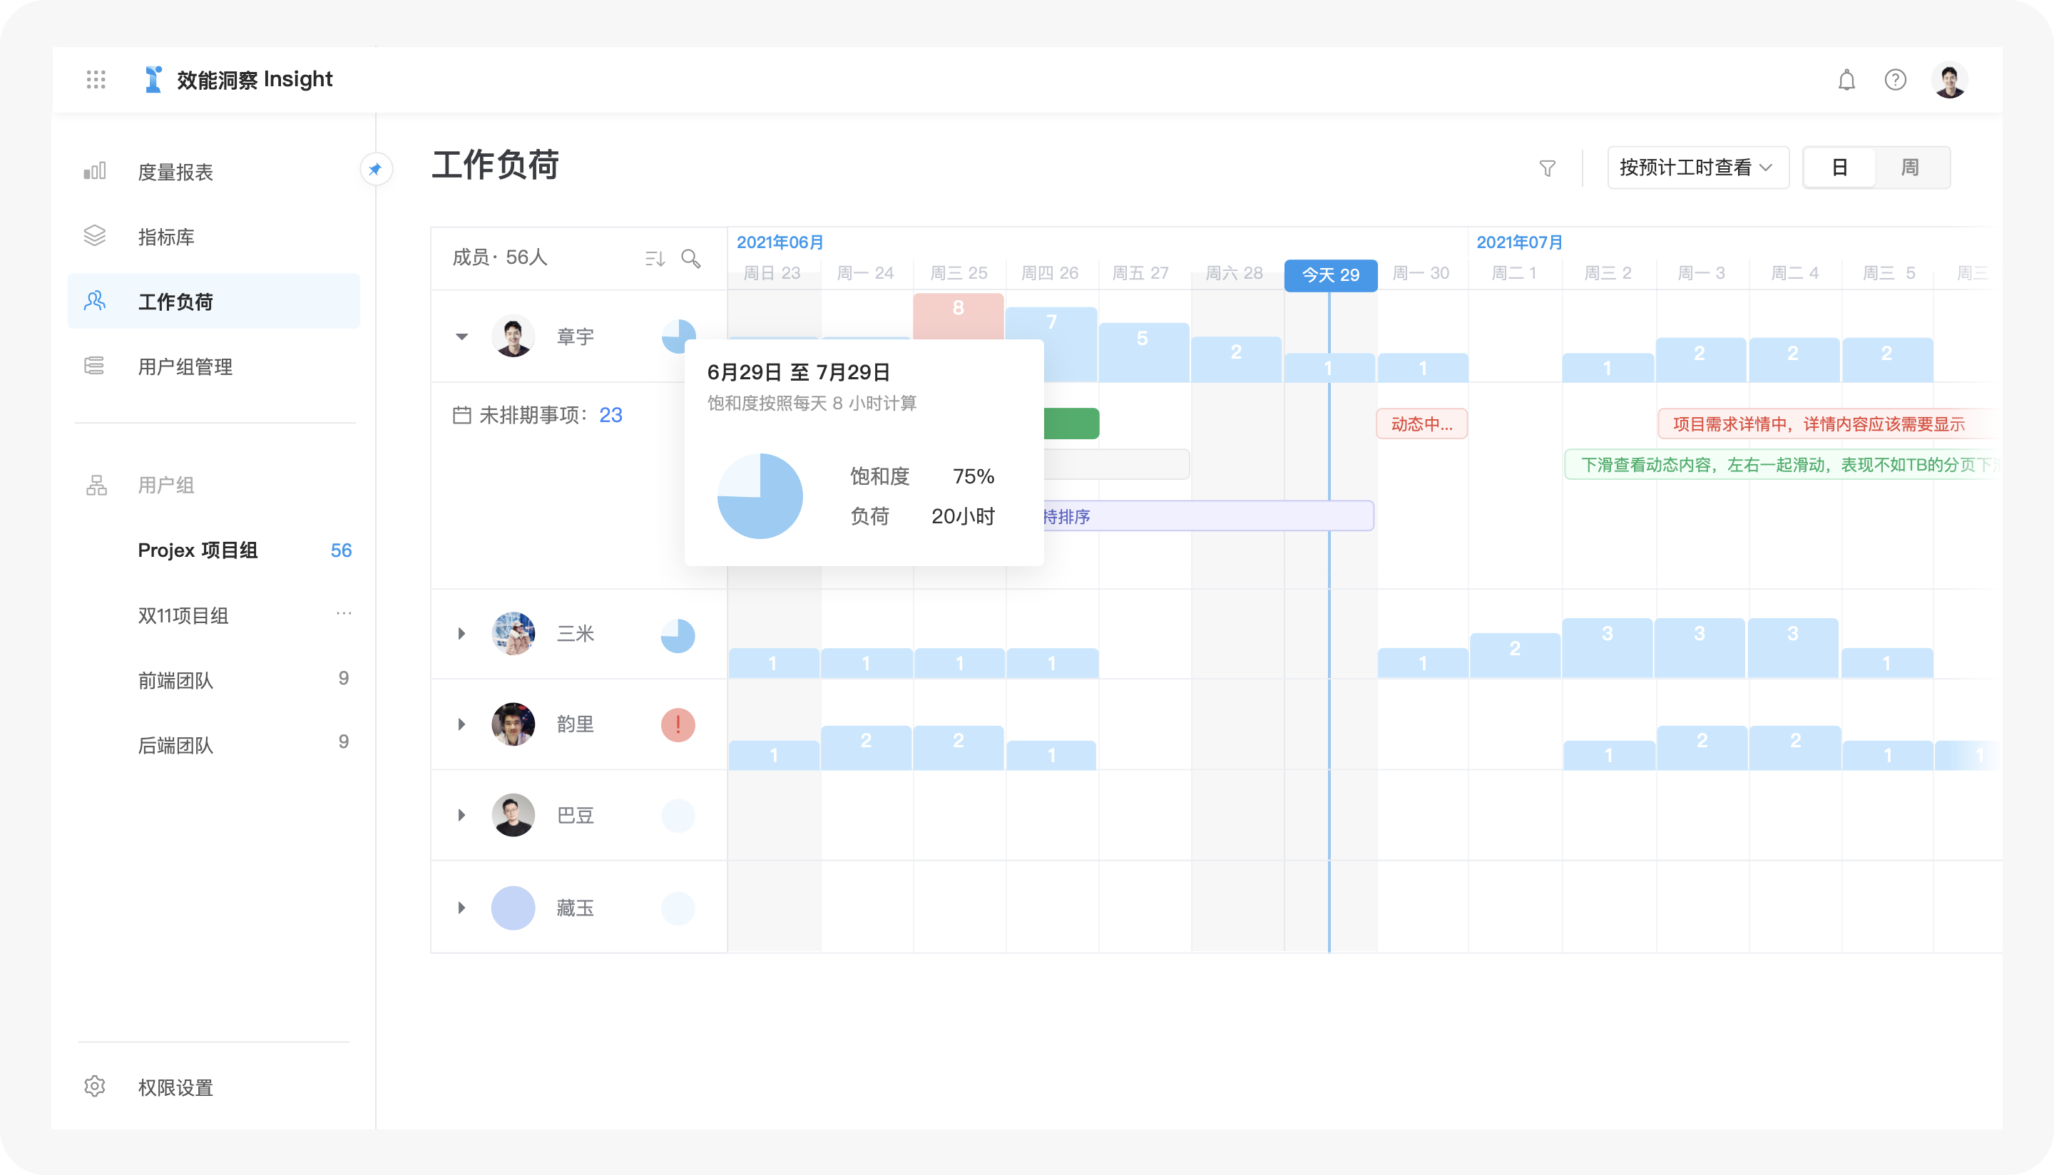Open the red 项目需求详情中 task bar

click(x=1829, y=424)
